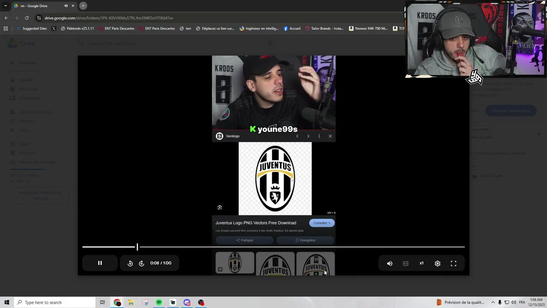This screenshot has height=308, width=547.
Task: Click the Juventus Logo PNG Vectors Free Download title
Action: (x=256, y=223)
